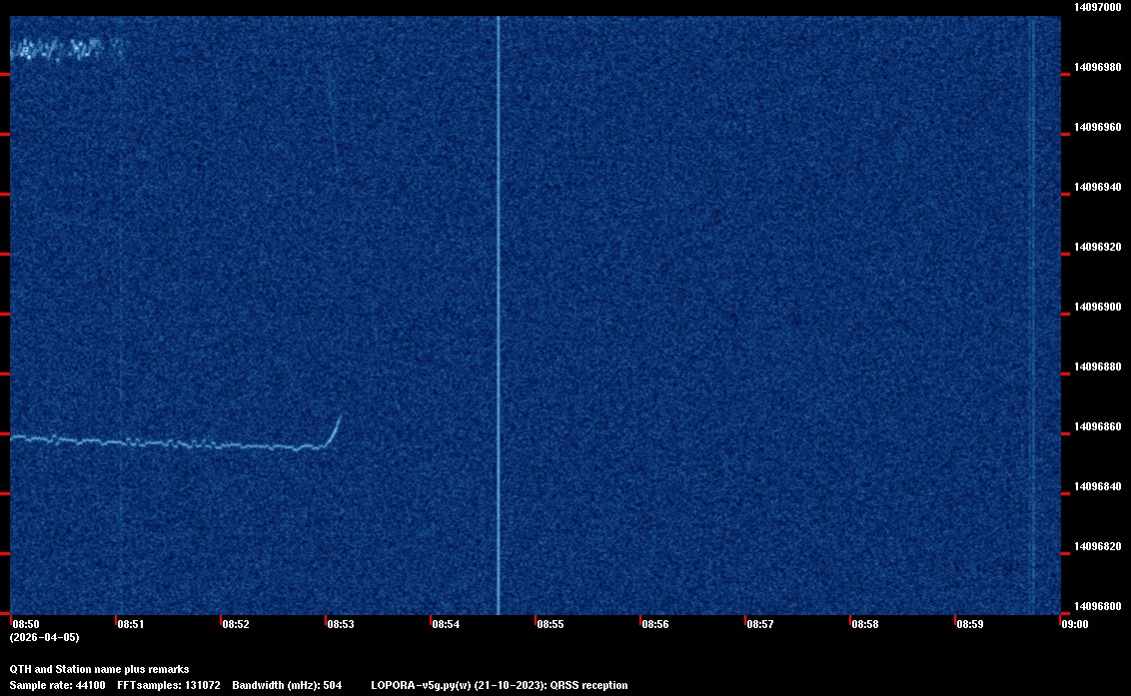Click the FFTsamples: 131072 text
Image resolution: width=1131 pixels, height=696 pixels.
(169, 685)
